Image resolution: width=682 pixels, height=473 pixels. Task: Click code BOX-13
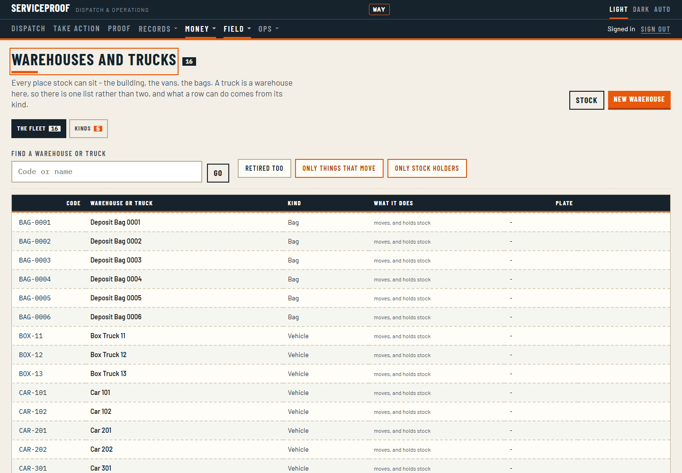pyautogui.click(x=31, y=374)
